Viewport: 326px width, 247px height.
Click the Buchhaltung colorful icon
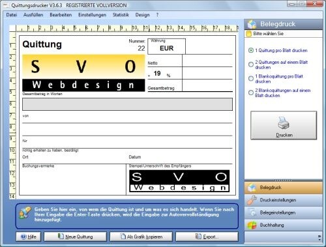(252, 225)
